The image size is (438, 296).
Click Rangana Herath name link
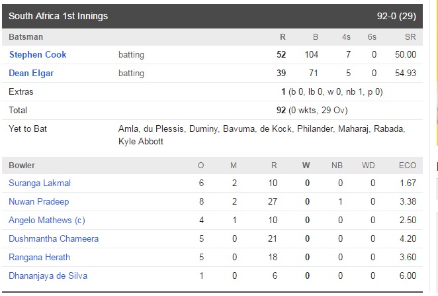coord(40,257)
